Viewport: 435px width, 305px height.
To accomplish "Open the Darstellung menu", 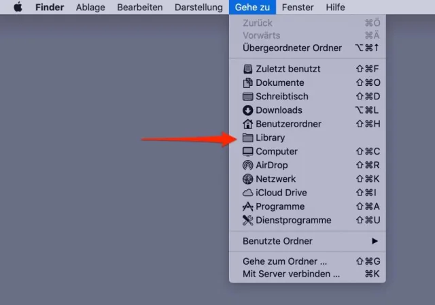I will 198,7.
